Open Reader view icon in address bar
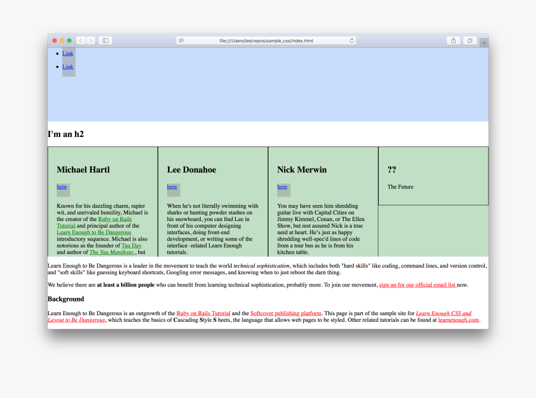The height and width of the screenshot is (398, 536). [181, 41]
